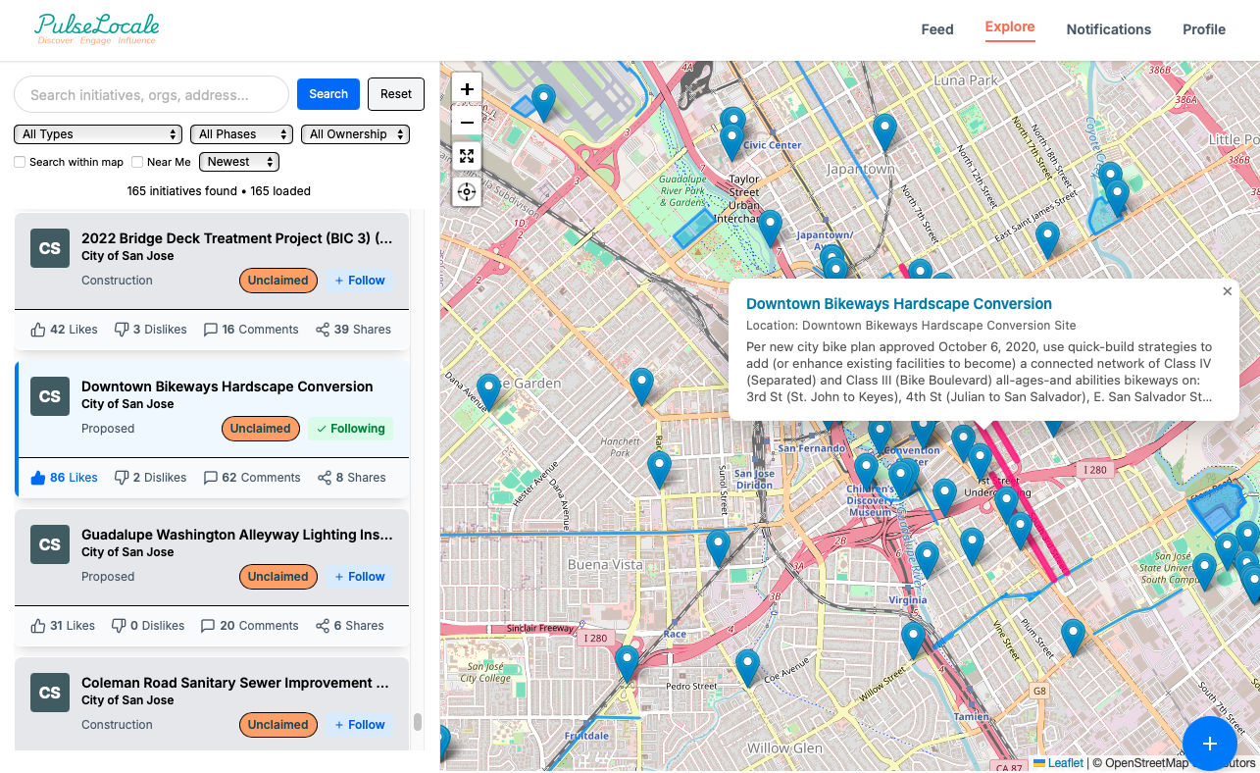The height and width of the screenshot is (773, 1260).
Task: Follow the Guadalupe Washington Alleyway Lighting initiative
Action: 360,577
